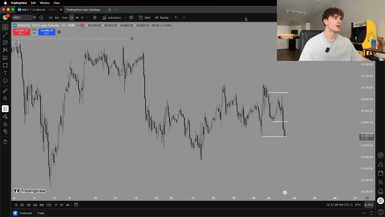Click the compare or add symbol plus
385x217 pixels.
tap(41, 17)
